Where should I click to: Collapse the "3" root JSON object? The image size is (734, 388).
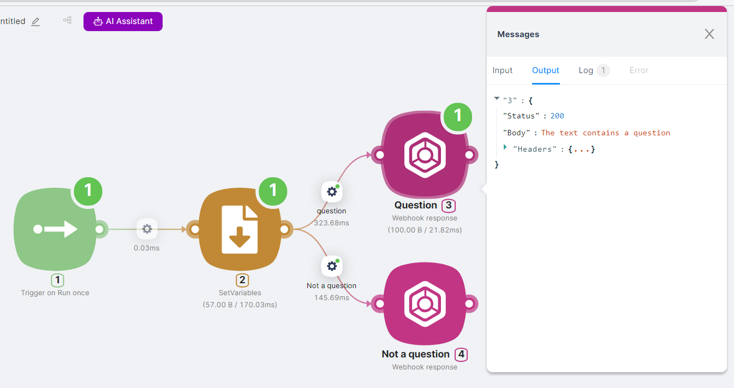pyautogui.click(x=497, y=99)
